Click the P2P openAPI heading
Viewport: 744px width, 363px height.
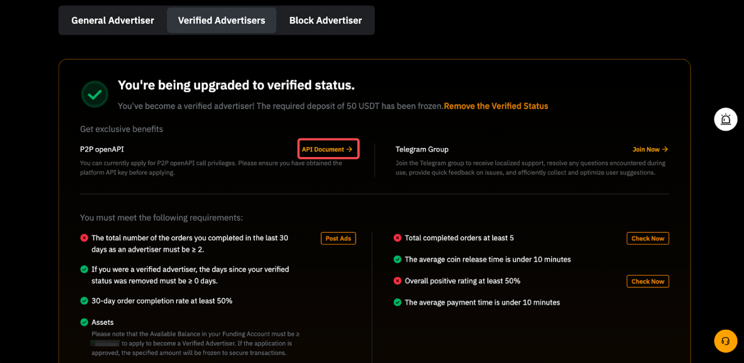(x=102, y=150)
